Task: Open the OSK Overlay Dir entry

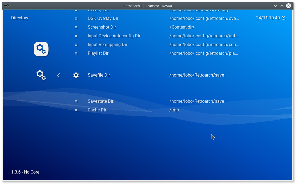Action: point(103,18)
